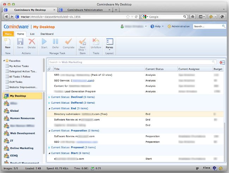The image size is (229, 173).
Task: Click the header search magnifier icon
Action: (224, 26)
